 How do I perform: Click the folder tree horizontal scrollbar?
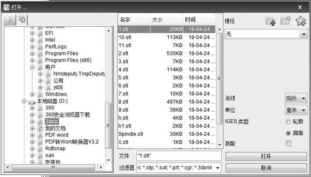(x=54, y=168)
